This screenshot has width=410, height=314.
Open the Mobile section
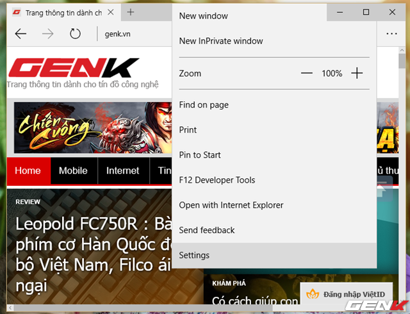click(x=74, y=170)
